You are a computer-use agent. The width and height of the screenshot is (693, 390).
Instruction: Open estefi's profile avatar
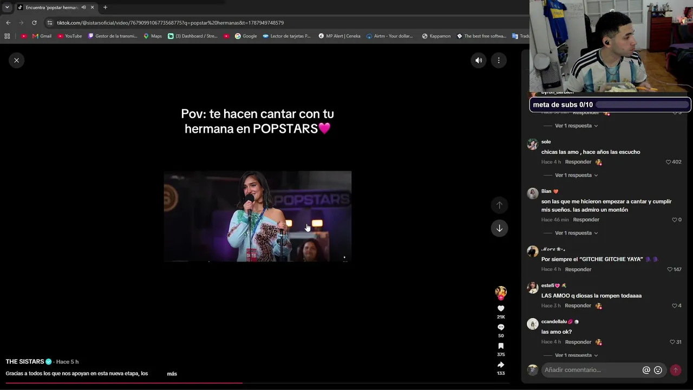pos(533,288)
